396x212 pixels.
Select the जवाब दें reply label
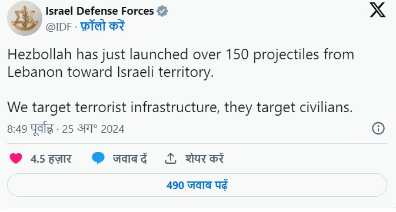coord(130,159)
